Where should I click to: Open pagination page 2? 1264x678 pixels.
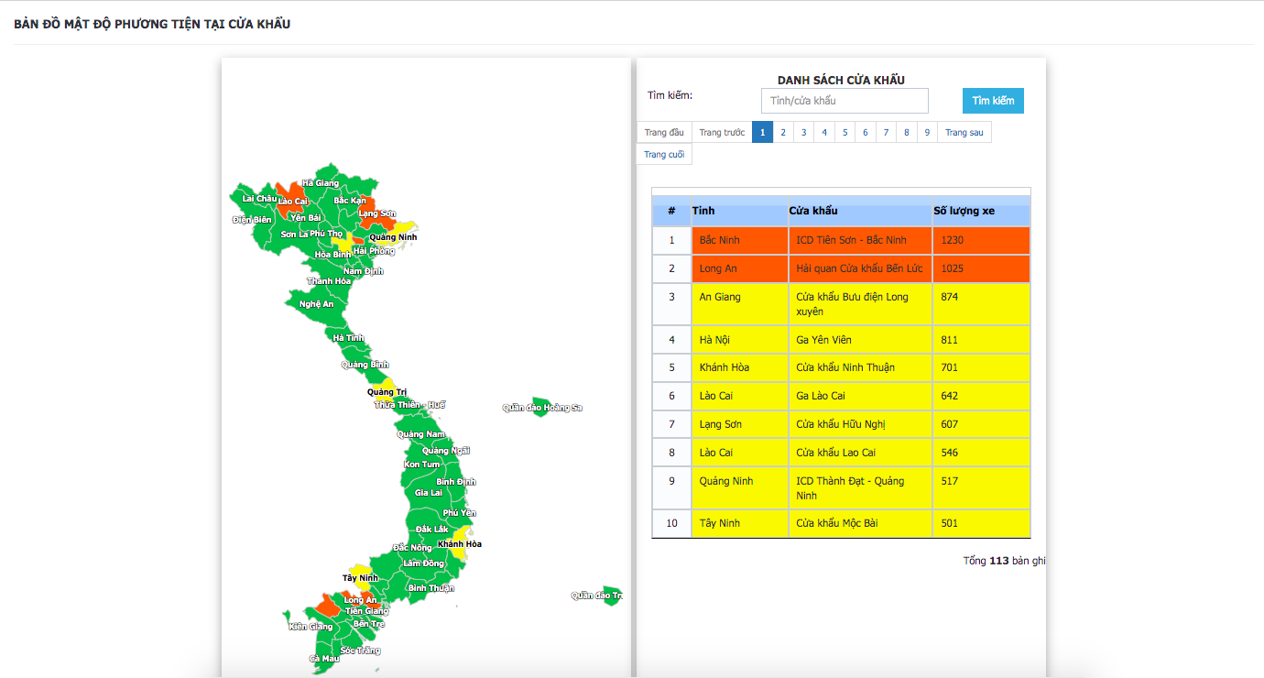tap(783, 133)
